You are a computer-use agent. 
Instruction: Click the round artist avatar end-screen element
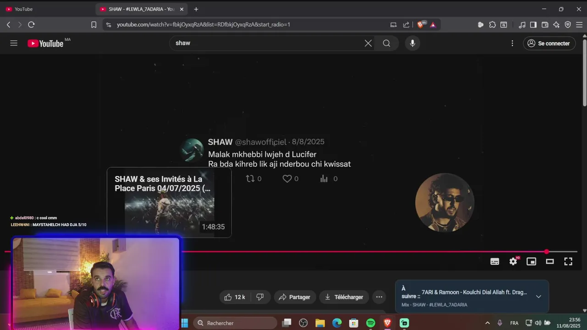pos(444,203)
